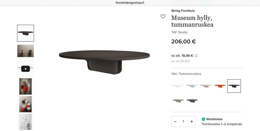Open the String Furniture brand link
260x131 pixels.
[183, 11]
